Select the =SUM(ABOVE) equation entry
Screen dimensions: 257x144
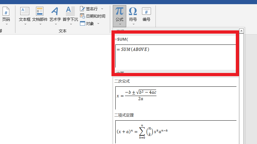175,55
